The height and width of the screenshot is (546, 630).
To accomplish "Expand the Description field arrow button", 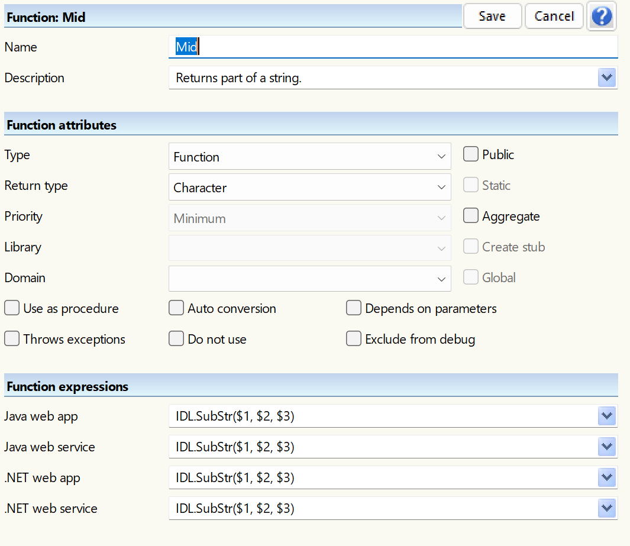I will 606,77.
